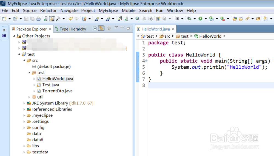Click the New wizard toolbar icon
Viewport: 274px width, 156px height.
pyautogui.click(x=4, y=19)
